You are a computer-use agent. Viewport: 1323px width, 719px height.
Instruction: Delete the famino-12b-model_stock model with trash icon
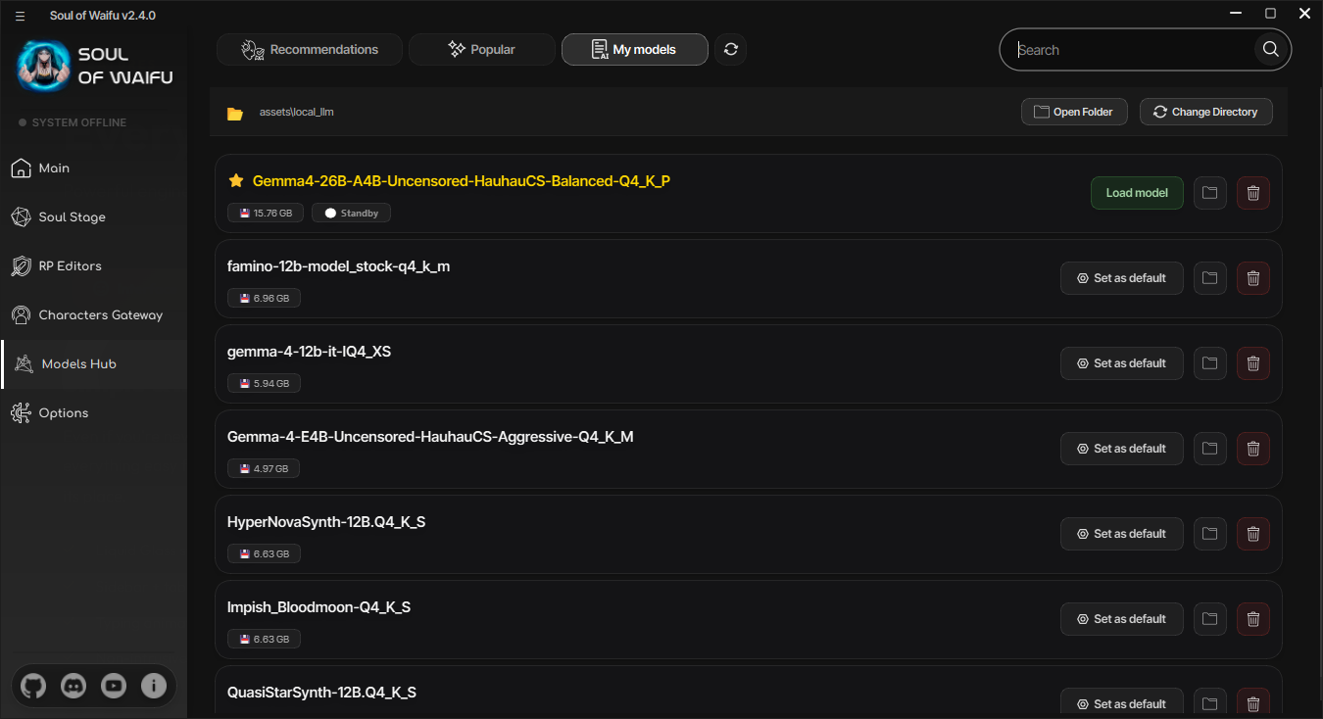tap(1252, 278)
